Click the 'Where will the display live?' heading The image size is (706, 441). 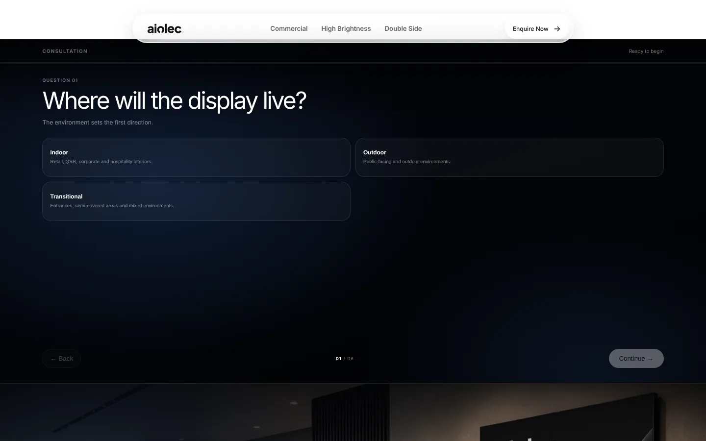(x=175, y=101)
